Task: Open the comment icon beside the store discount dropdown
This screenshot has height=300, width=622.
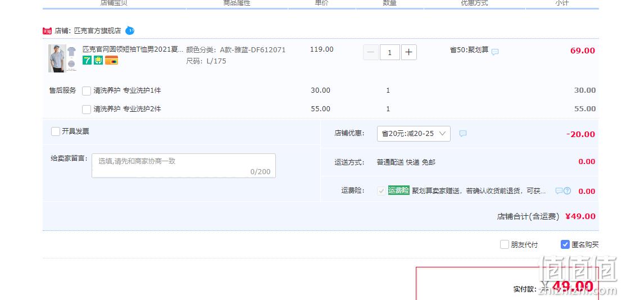Action: (x=463, y=134)
